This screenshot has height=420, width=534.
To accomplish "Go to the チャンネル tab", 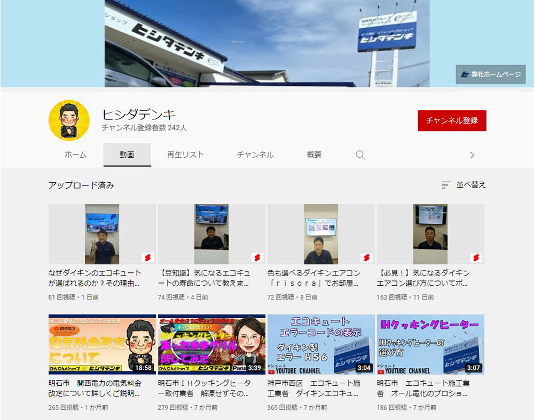I will pyautogui.click(x=255, y=155).
